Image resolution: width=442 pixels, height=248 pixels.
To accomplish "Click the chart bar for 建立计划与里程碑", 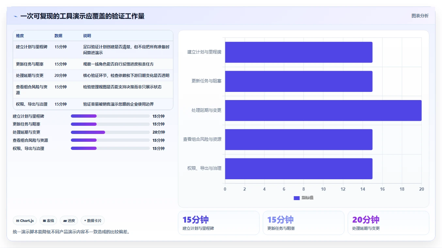I will pos(299,52).
